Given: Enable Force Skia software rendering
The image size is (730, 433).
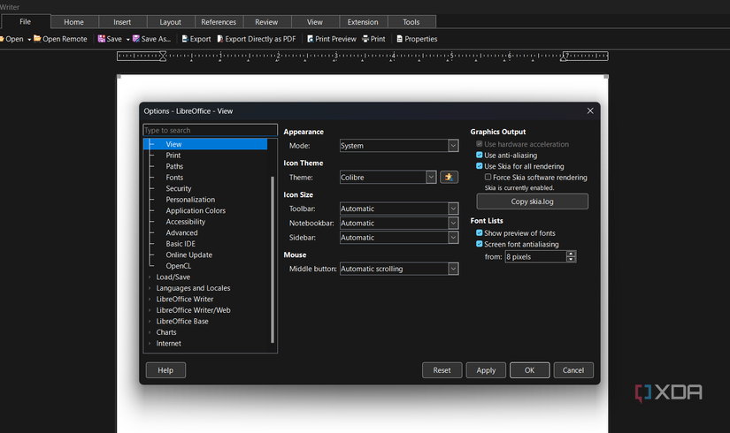Looking at the screenshot, I should click(488, 177).
